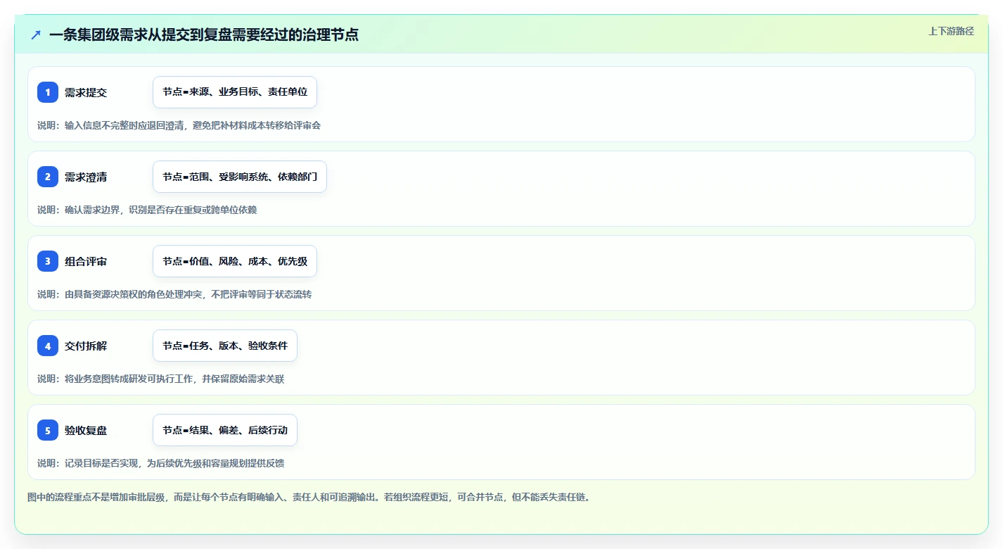Select the 上下游路径 label in the header
The image size is (1003, 549).
point(951,31)
